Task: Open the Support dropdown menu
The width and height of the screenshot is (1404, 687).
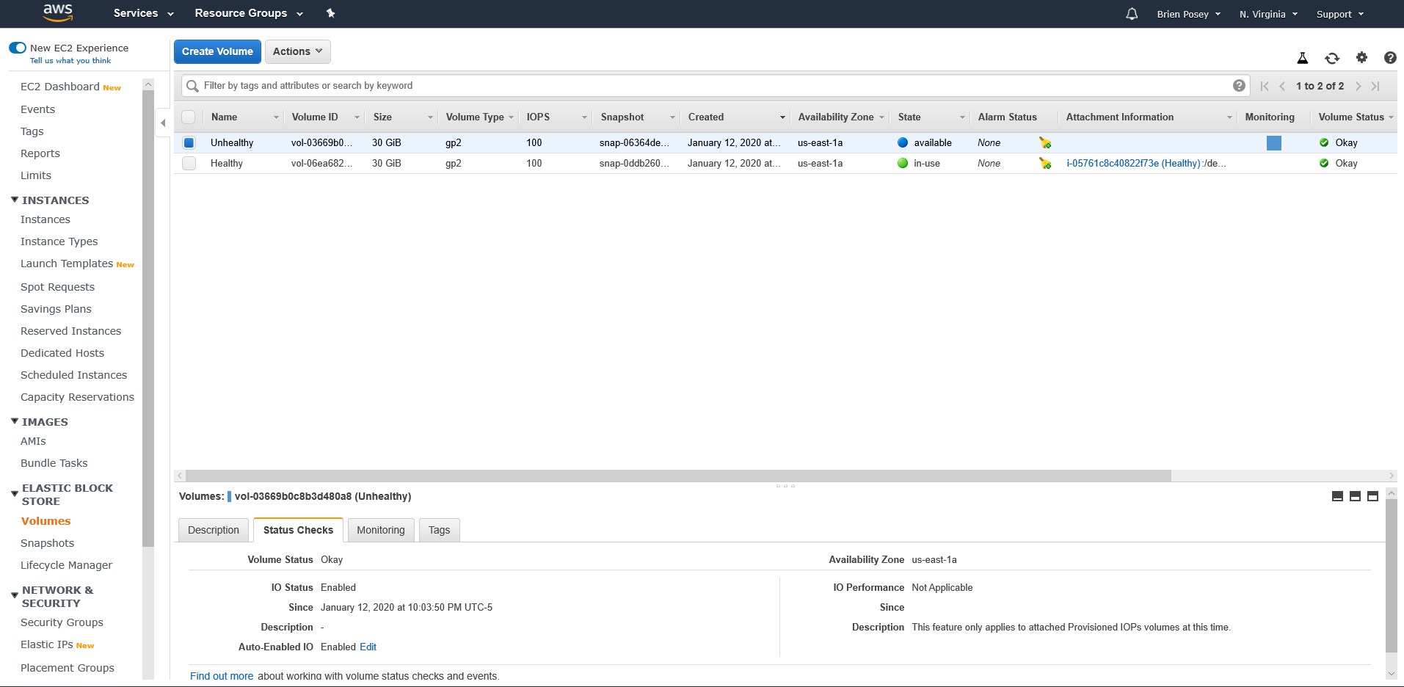Action: (1339, 14)
